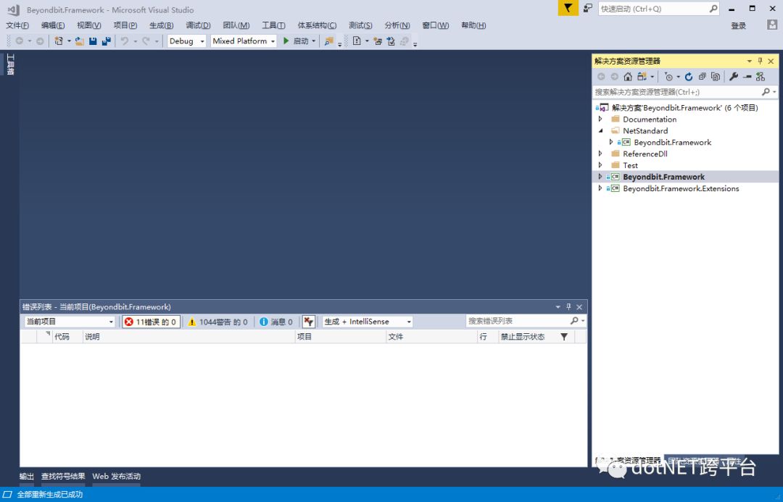This screenshot has width=783, height=502.
Task: Expand the ReferenceDll folder node
Action: tap(601, 154)
